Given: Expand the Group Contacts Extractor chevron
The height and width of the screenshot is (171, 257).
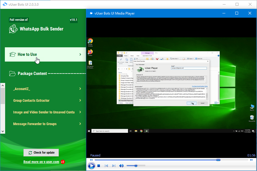Looking at the screenshot, I should coord(80,100).
